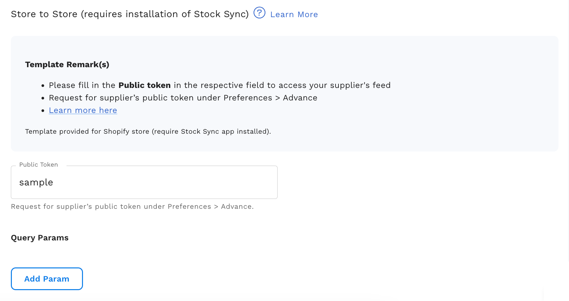Select the Template Remark(s) heading

coord(67,65)
